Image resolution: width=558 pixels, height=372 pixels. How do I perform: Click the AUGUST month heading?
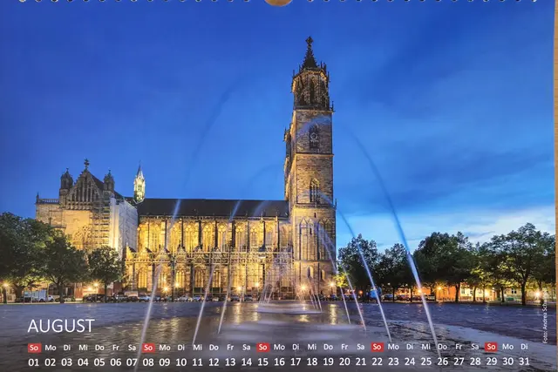[x=61, y=326]
